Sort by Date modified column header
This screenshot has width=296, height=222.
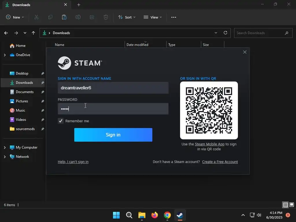(x=137, y=45)
